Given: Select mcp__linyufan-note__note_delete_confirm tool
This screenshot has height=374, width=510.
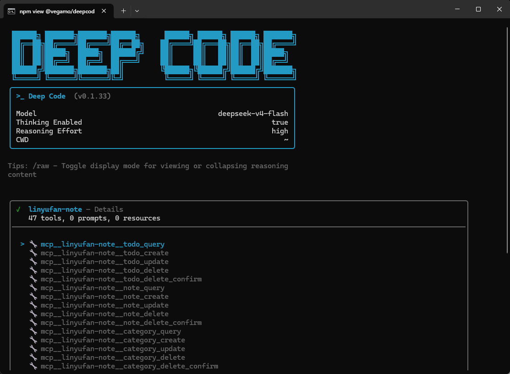Looking at the screenshot, I should click(121, 323).
